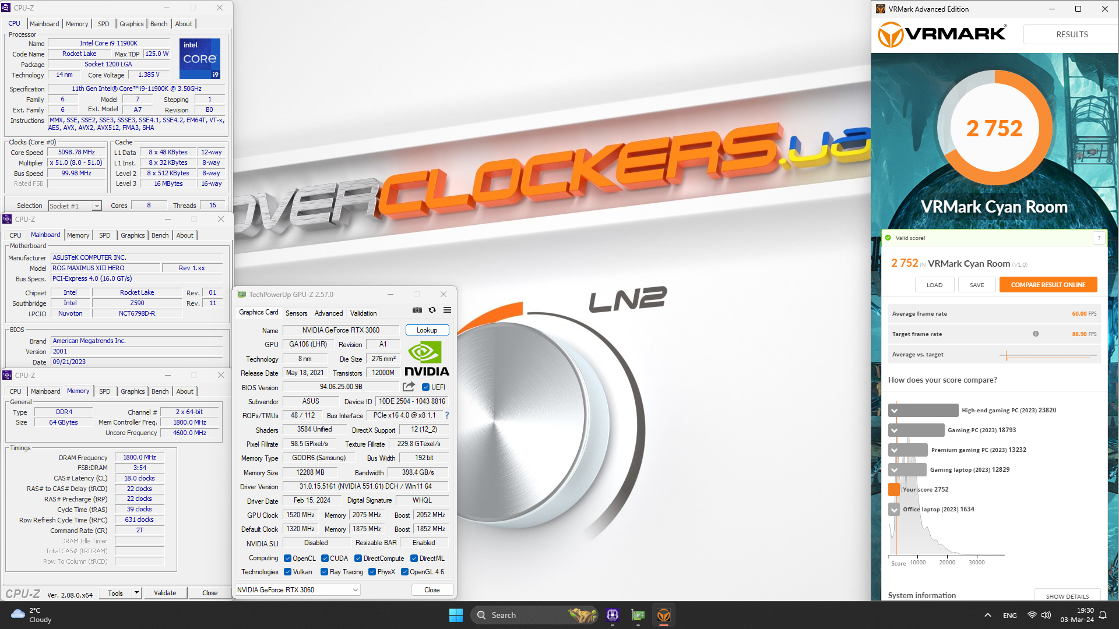
Task: Open the GPU-Z hamburger menu
Action: [x=448, y=310]
